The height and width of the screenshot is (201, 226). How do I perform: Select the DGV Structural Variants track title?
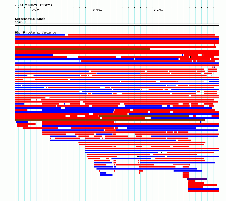(36, 32)
